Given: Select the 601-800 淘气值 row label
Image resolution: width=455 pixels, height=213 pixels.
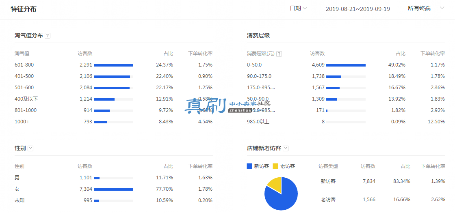Looking at the screenshot, I should point(24,65).
